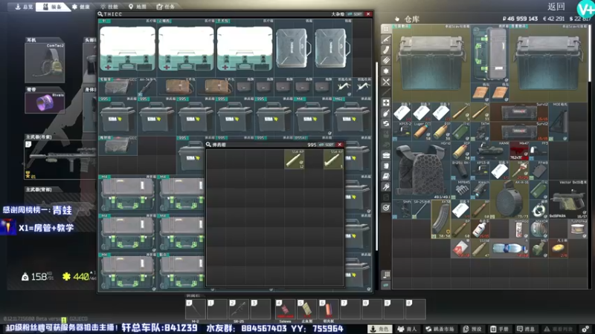Select the drum magazine in stash
Screen dimensions: 595x334
click(509, 200)
